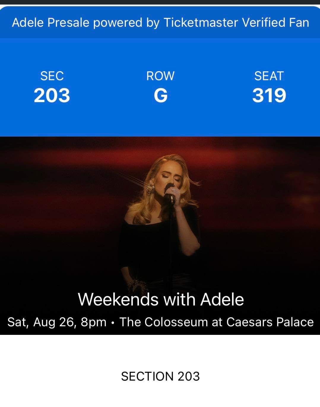Tap the dark bar above the ticket
Screen dimensions: 320x407
coord(160,2)
